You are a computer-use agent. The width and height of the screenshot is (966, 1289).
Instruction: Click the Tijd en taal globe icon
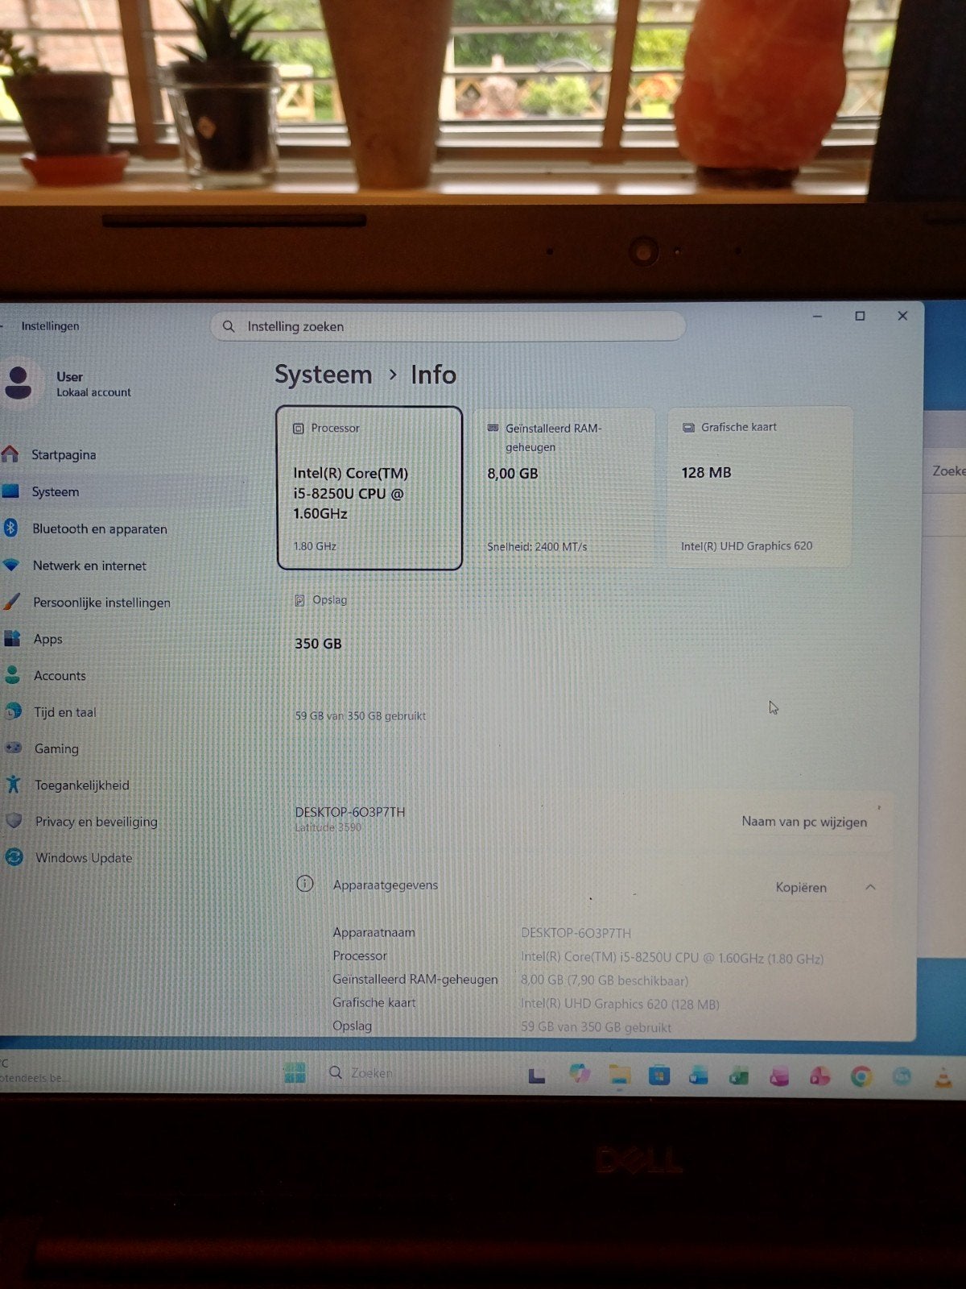pyautogui.click(x=13, y=711)
